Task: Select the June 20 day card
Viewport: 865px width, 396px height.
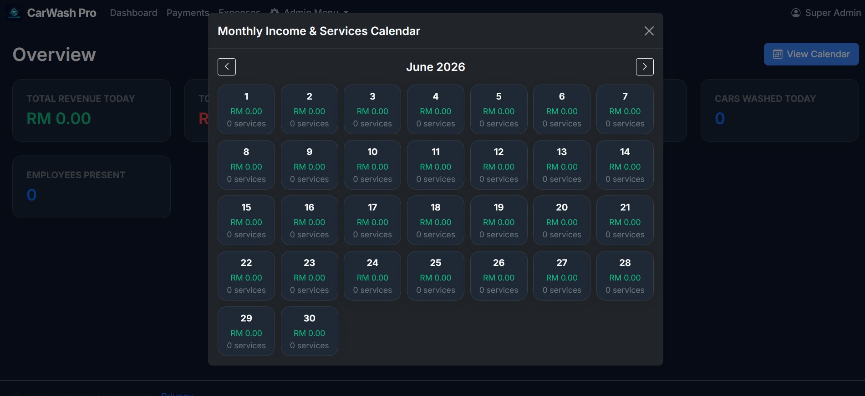Action: (562, 220)
